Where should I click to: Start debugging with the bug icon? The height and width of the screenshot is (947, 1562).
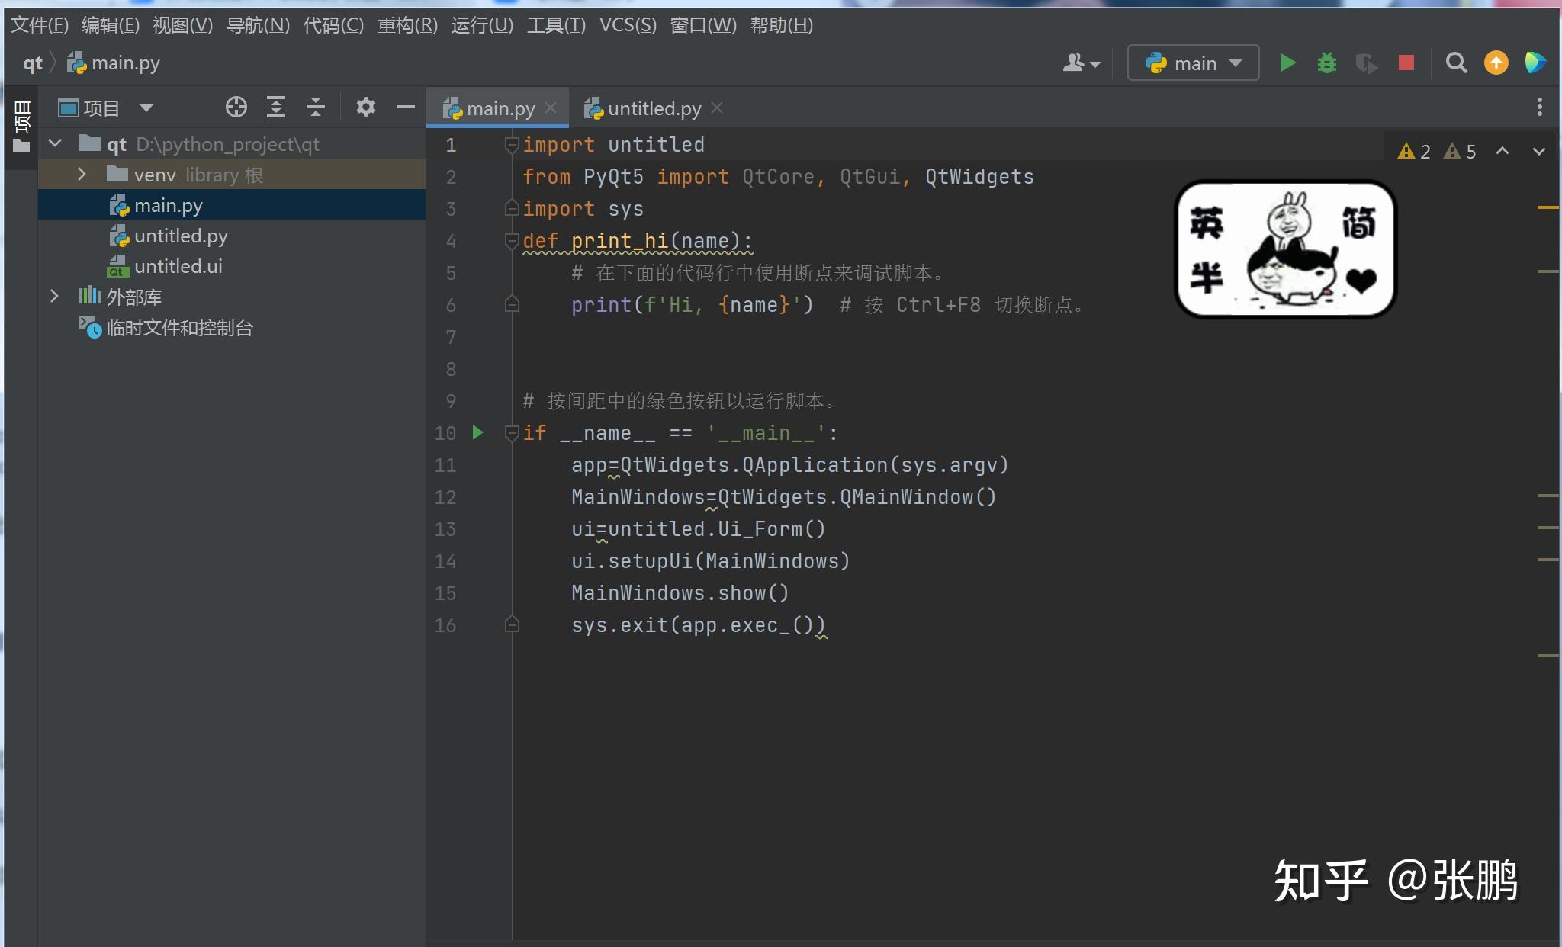point(1327,63)
